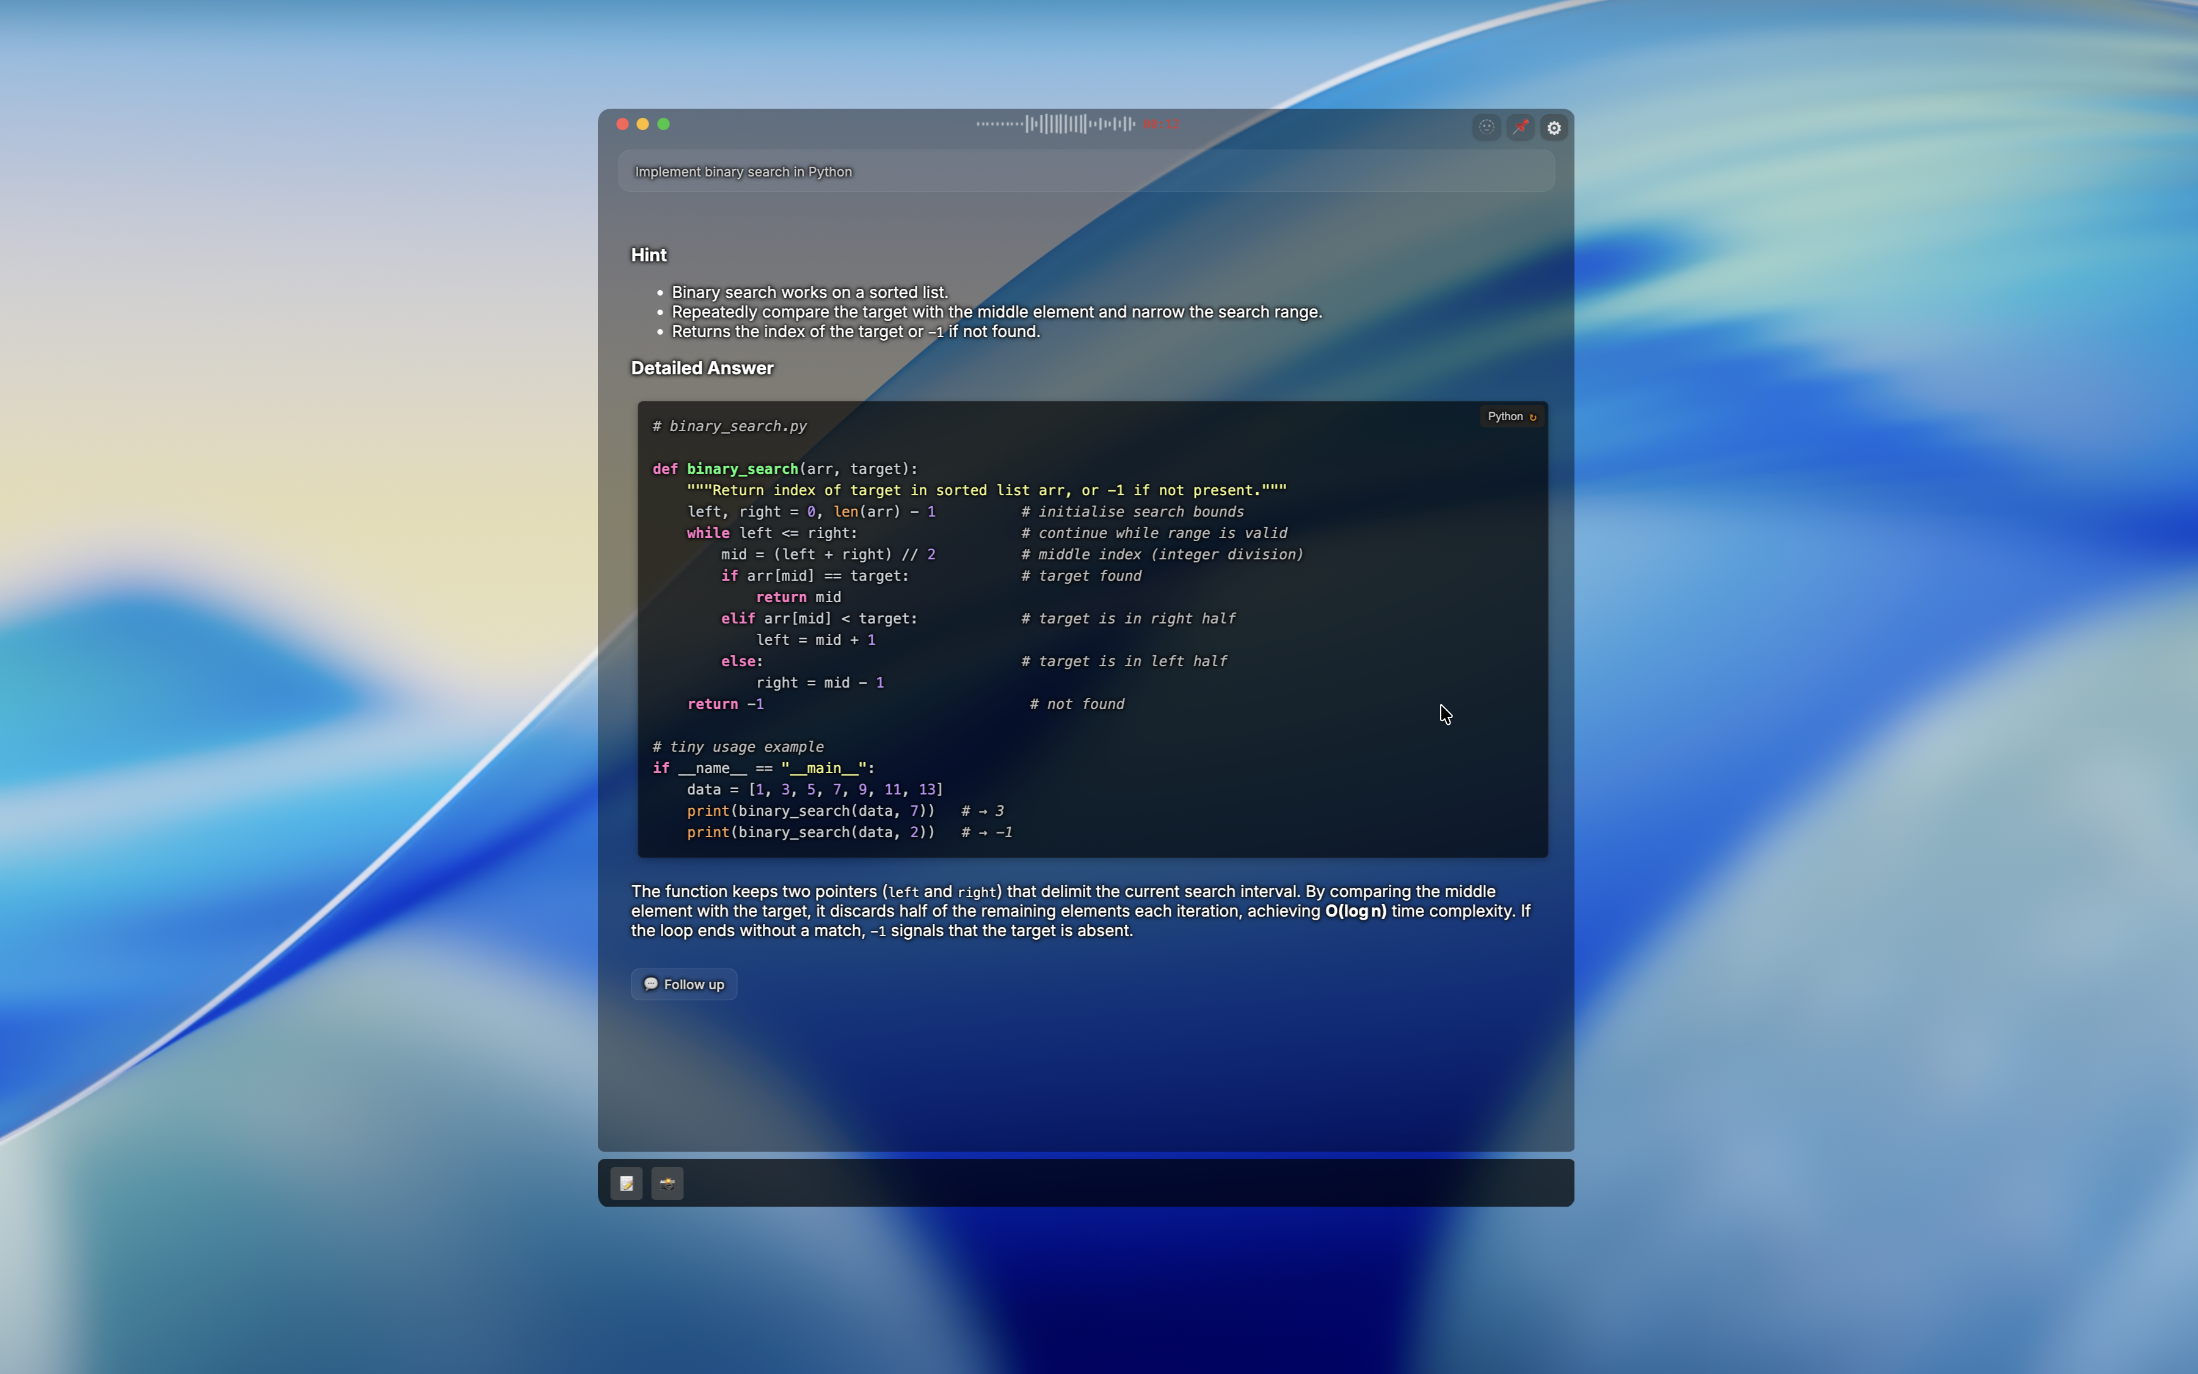Viewport: 2198px width, 1374px height.
Task: Open settings with the gear icon
Action: 1554,128
